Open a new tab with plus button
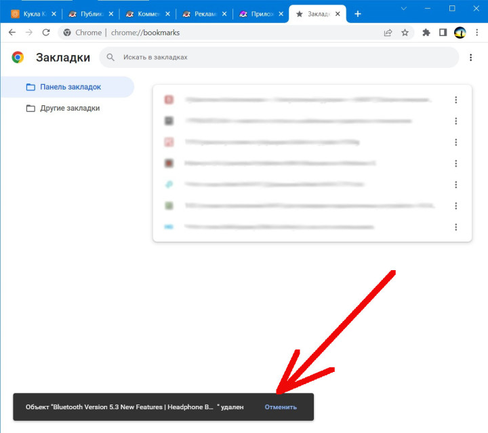This screenshot has width=488, height=433. [358, 14]
